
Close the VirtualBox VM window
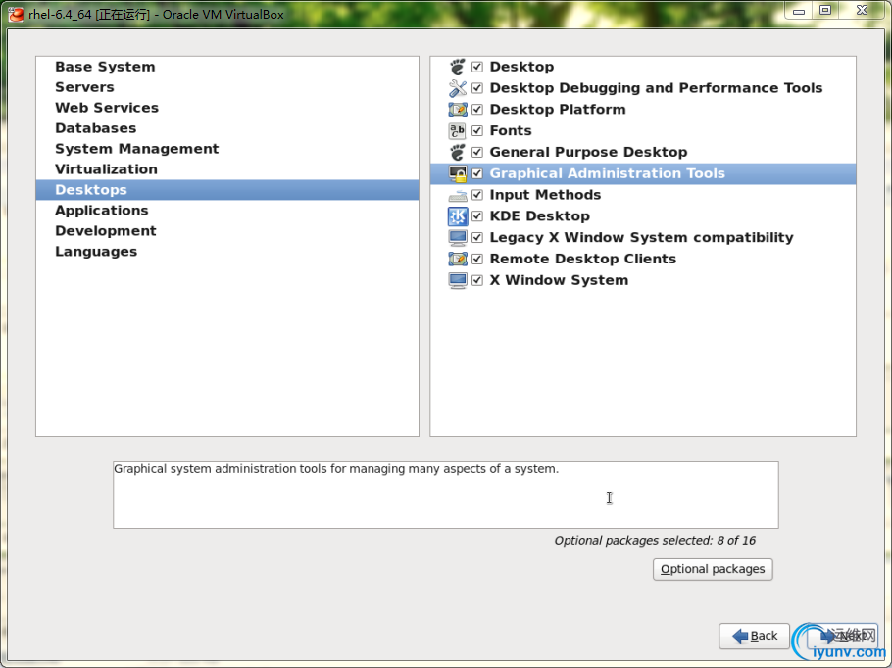862,11
